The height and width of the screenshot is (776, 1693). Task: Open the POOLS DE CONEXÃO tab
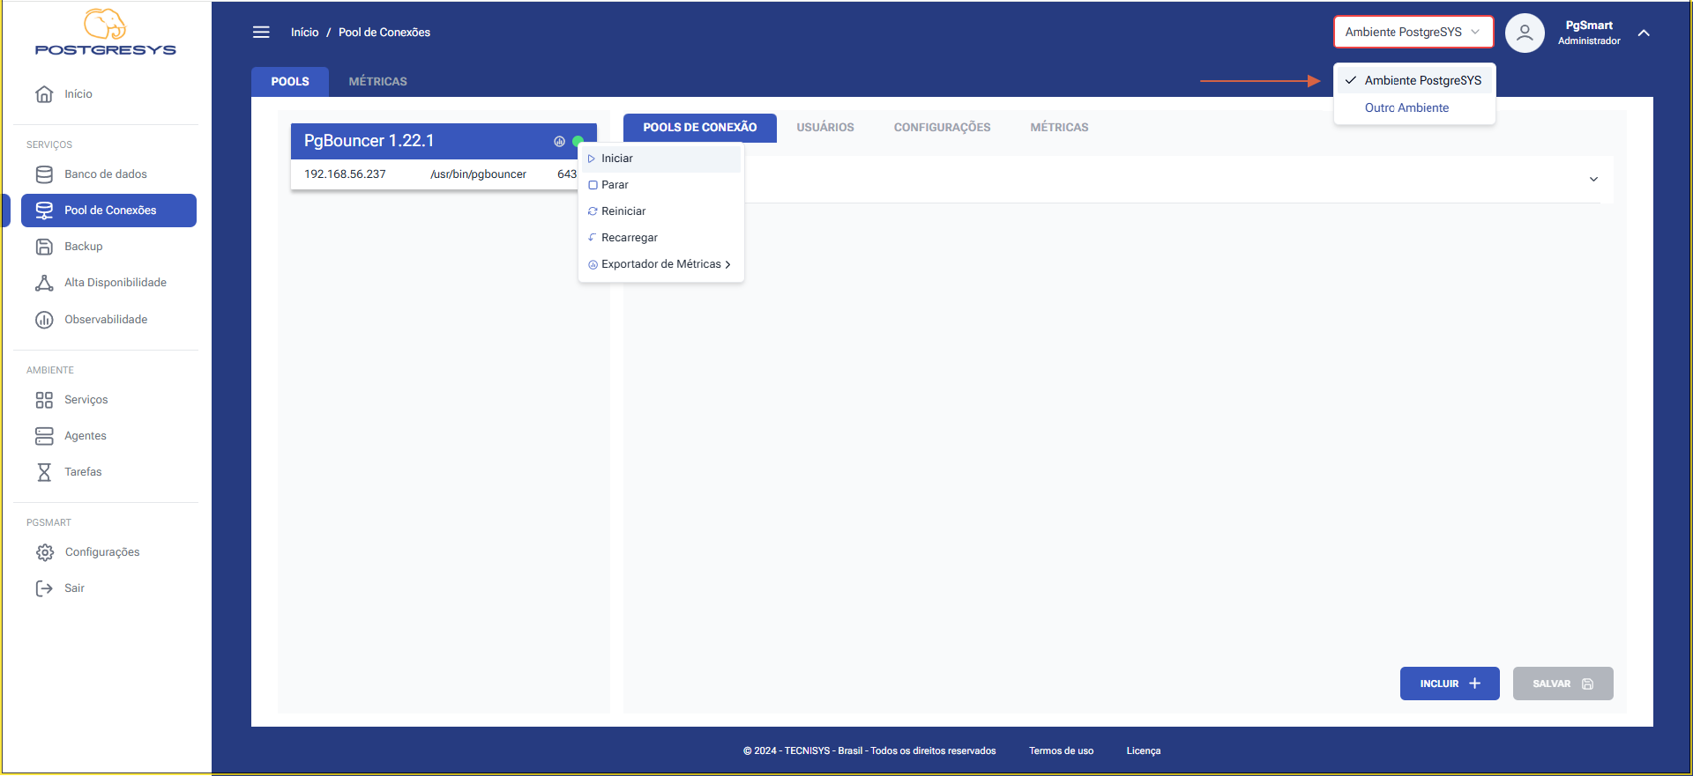tap(700, 128)
